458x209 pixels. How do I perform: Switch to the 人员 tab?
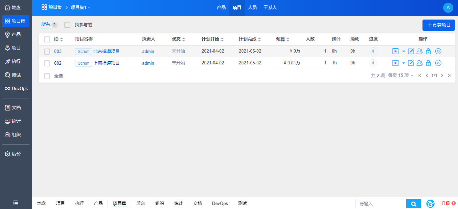tap(252, 7)
